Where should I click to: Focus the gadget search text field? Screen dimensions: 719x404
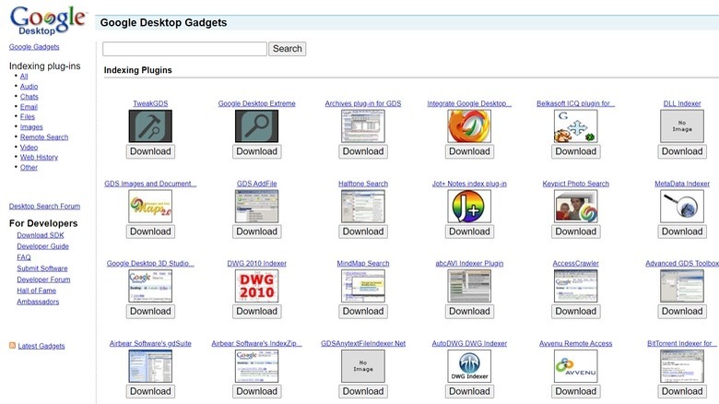pos(184,49)
